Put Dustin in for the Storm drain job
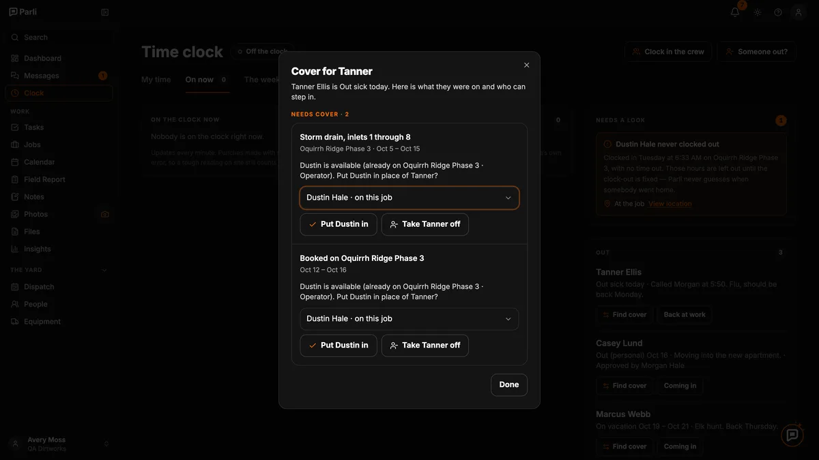Viewport: 819px width, 460px height. coord(339,224)
